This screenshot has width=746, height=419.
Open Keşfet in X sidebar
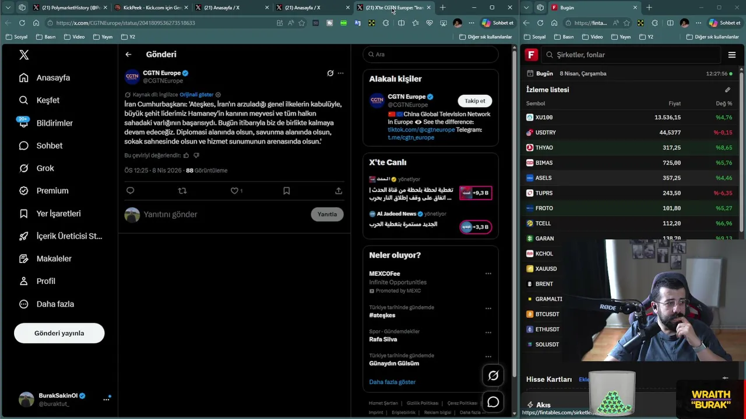tap(39, 100)
